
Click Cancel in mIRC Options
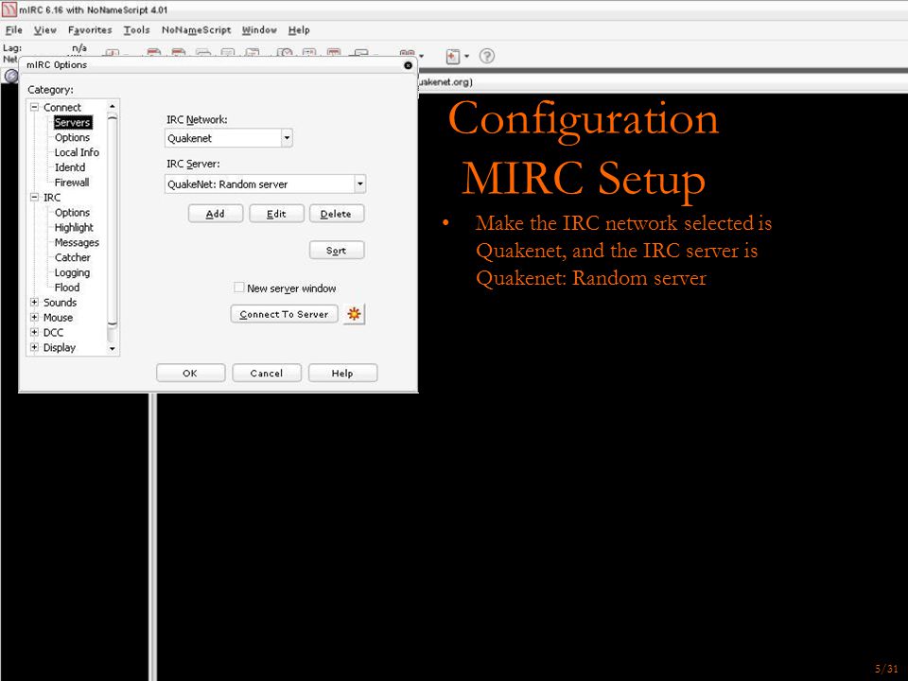(x=267, y=373)
